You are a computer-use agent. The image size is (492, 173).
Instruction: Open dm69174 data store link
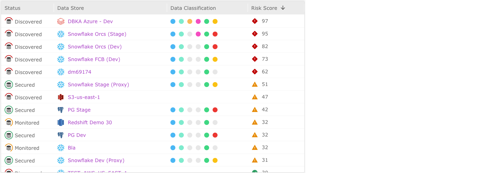coord(79,72)
